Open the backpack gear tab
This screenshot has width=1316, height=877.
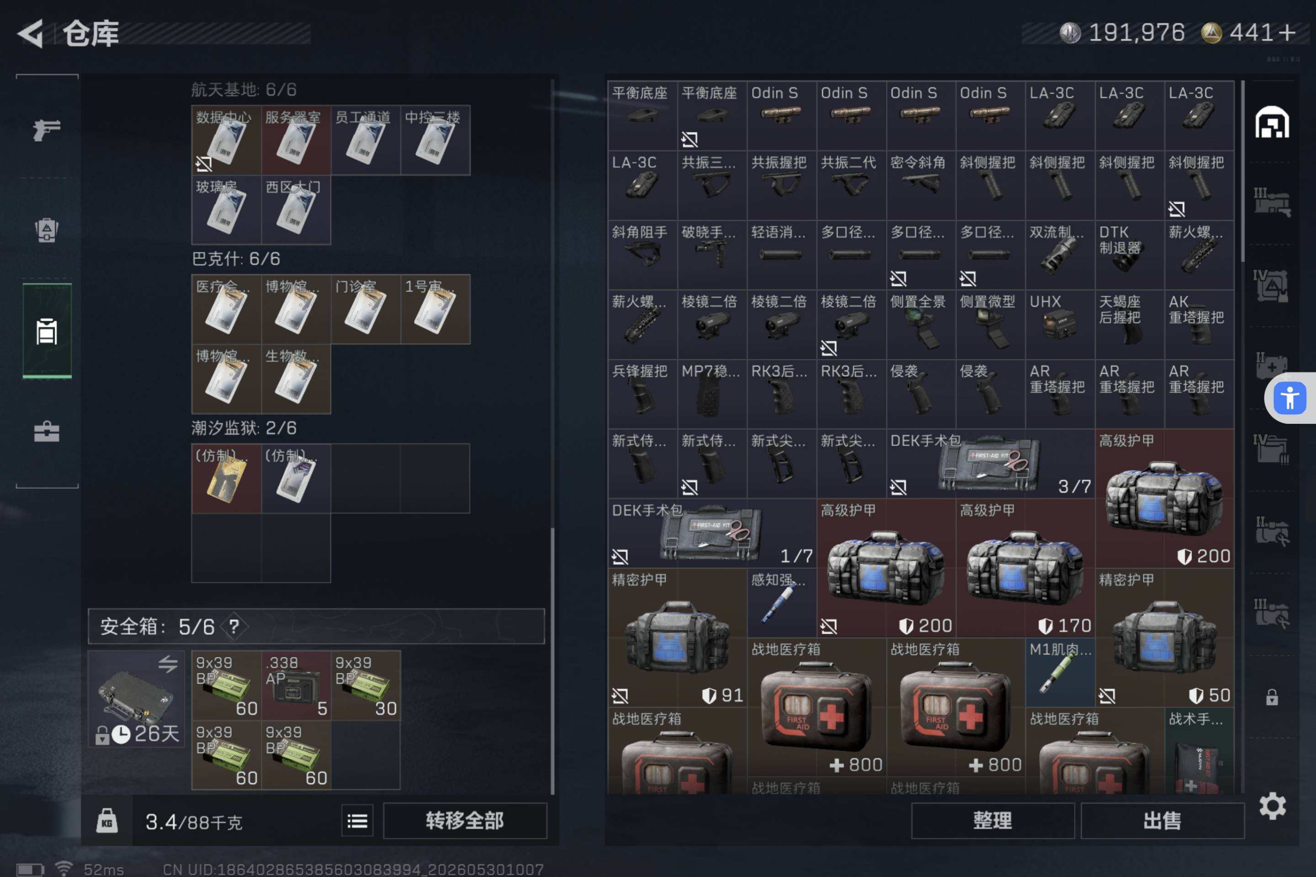point(47,229)
